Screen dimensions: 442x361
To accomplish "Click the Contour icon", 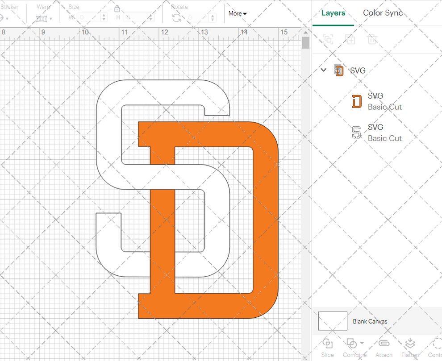I will [437, 344].
